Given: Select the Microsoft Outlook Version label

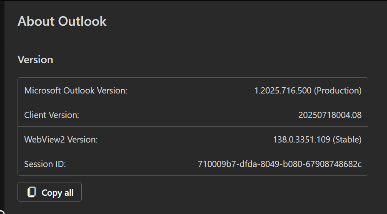Looking at the screenshot, I should pos(76,90).
